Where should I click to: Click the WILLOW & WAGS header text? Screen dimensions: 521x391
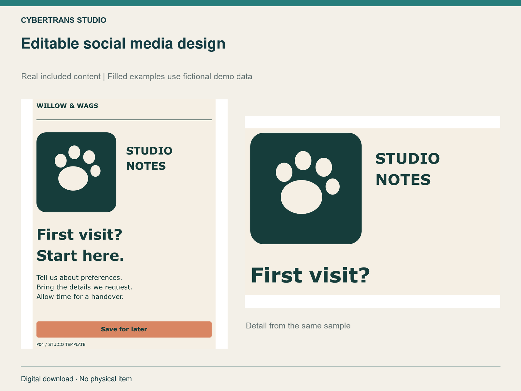(x=67, y=106)
